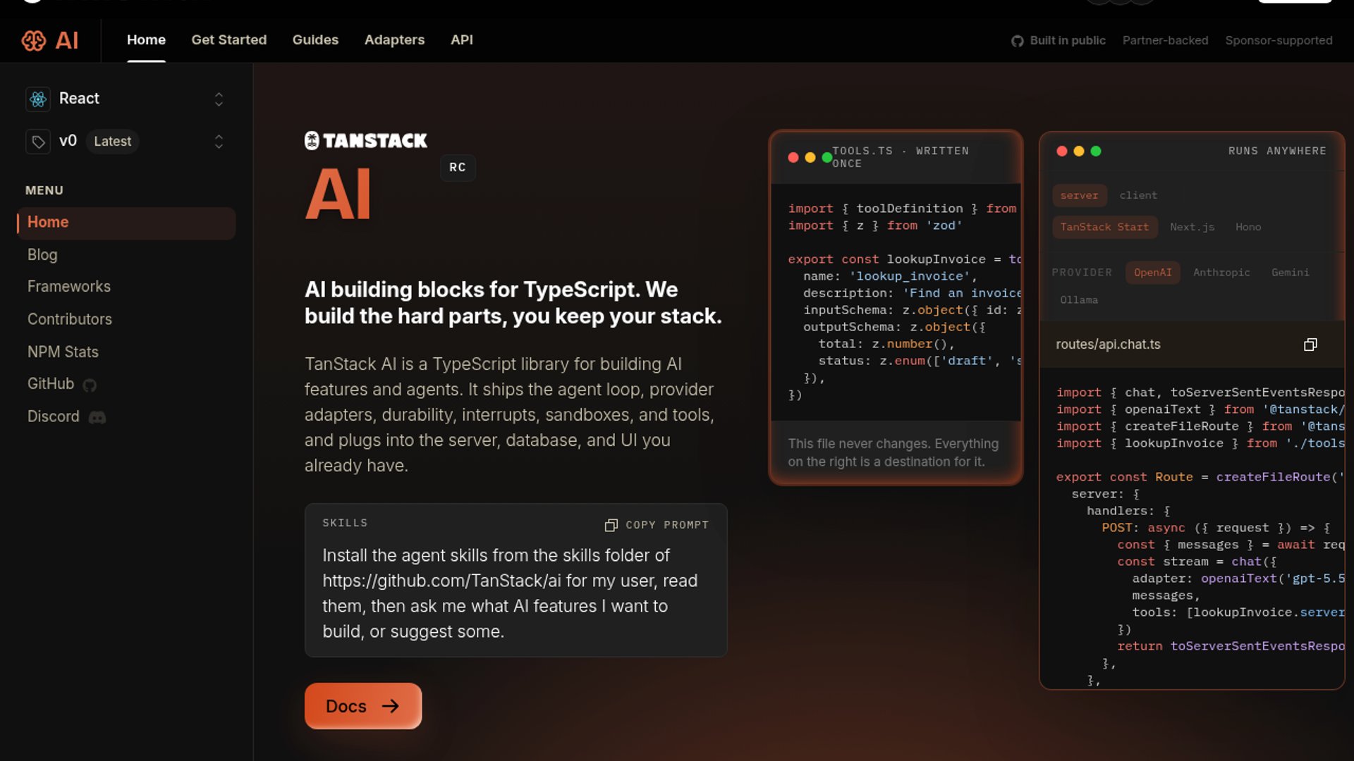Click the Discord icon in the sidebar
Viewport: 1354px width, 761px height.
point(97,417)
